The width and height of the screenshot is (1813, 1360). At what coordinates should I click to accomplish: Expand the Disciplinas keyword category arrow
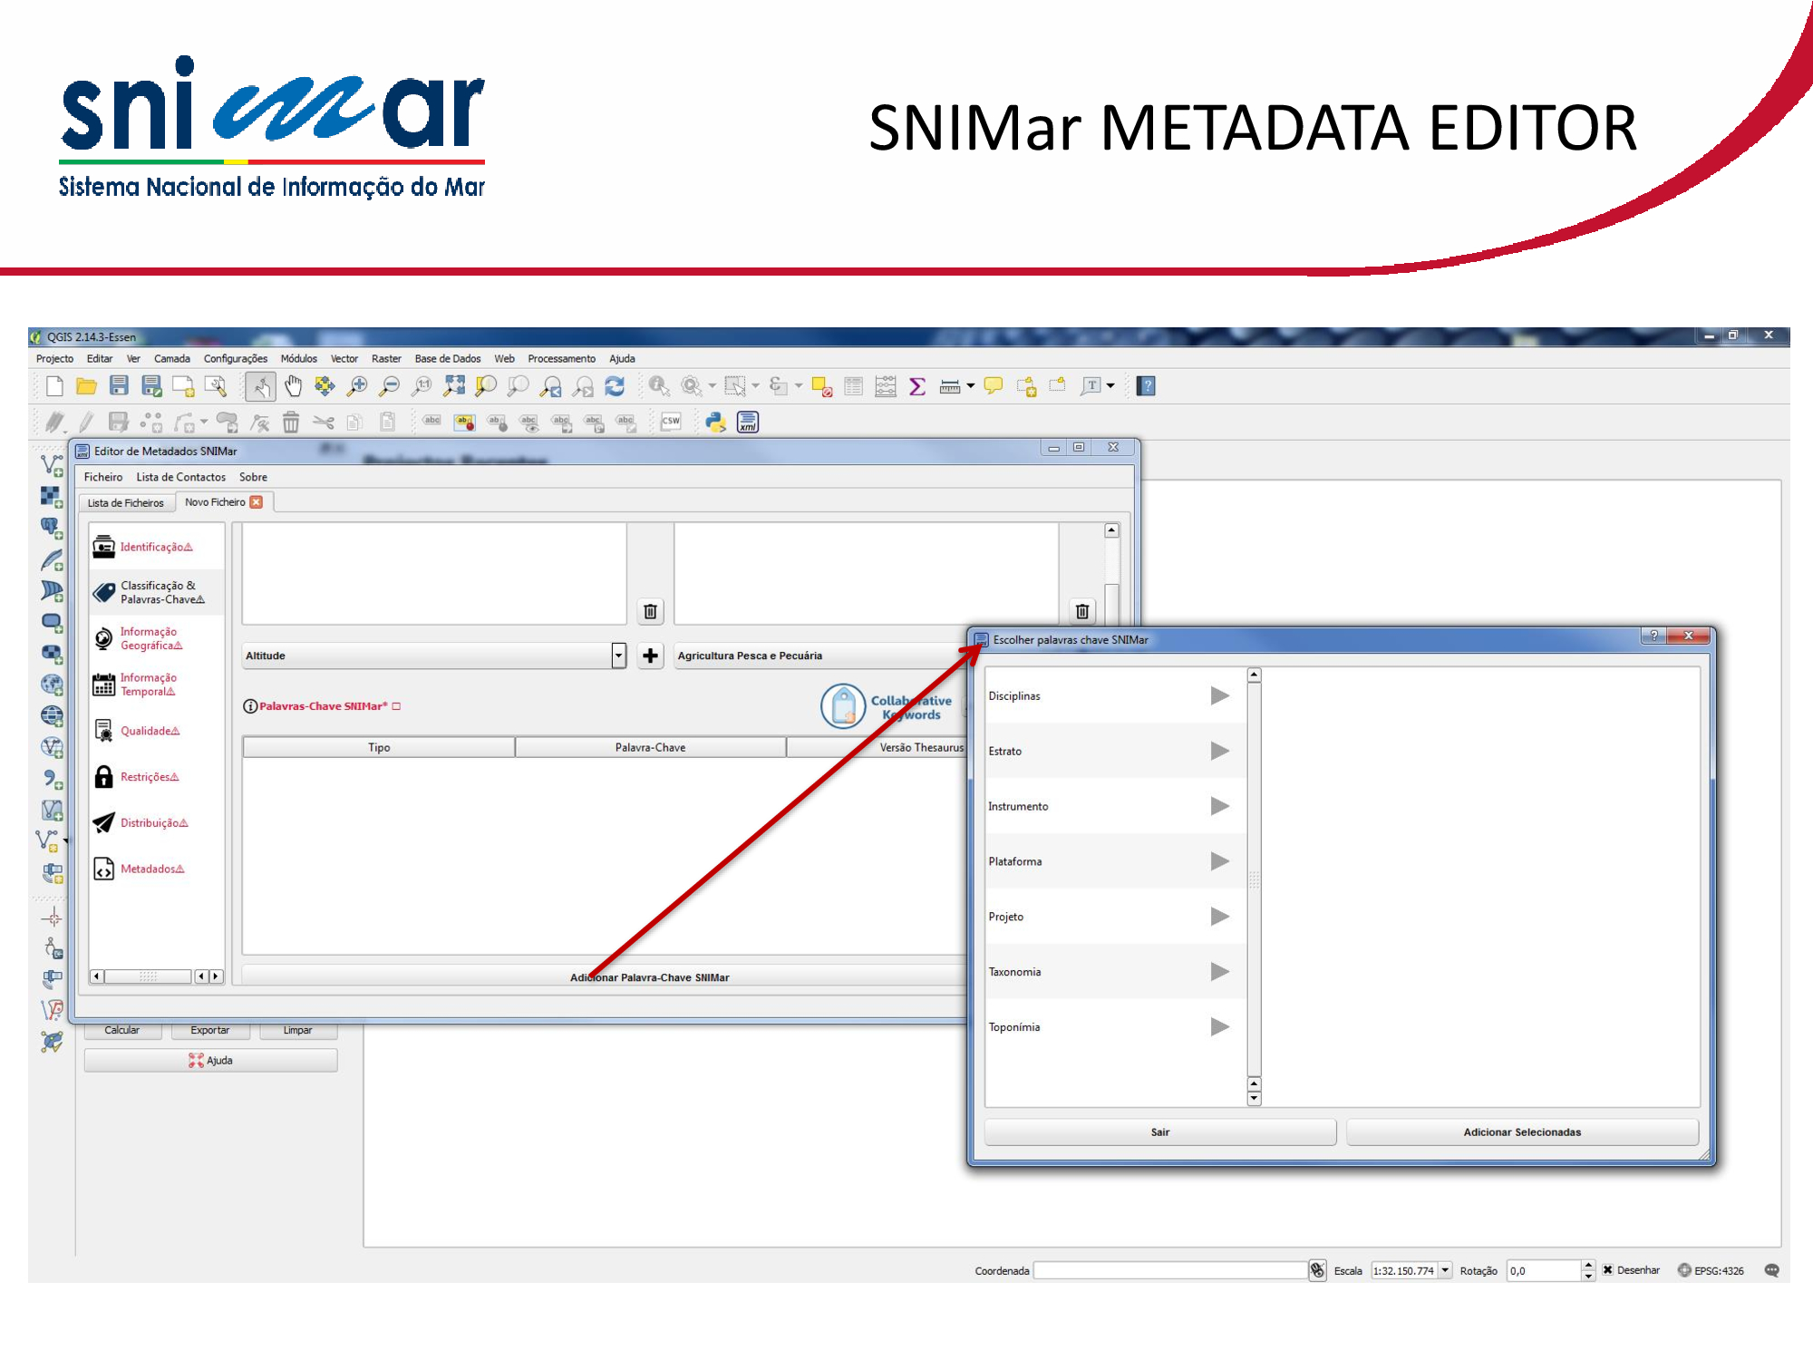[x=1219, y=696]
